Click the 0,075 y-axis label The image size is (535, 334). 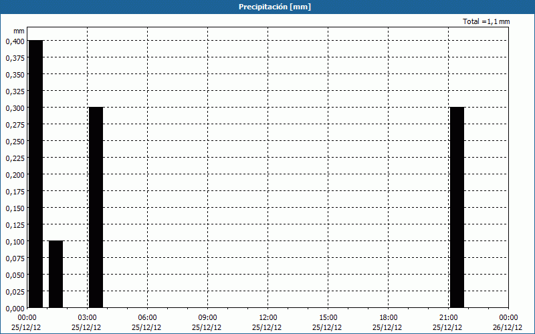pos(15,259)
